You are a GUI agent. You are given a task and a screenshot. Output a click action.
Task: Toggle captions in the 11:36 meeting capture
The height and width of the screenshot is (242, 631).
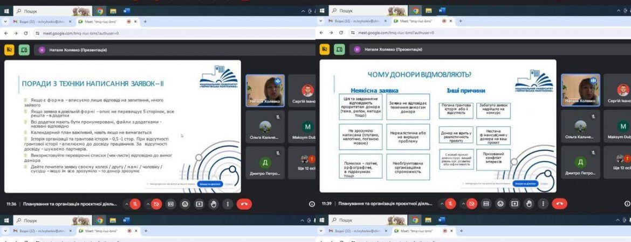[x=170, y=204]
